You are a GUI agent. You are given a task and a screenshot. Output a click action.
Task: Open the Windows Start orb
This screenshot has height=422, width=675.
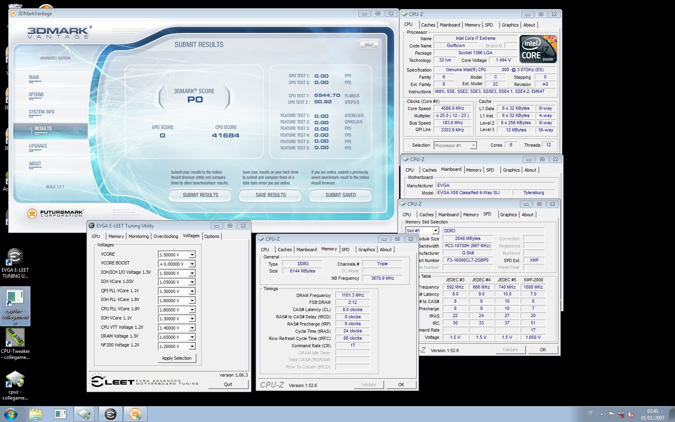pyautogui.click(x=10, y=414)
